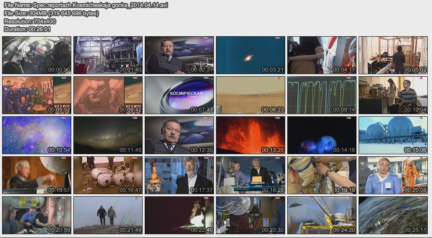Select the purple fractal thumbnail at 00:10:54

(37, 135)
